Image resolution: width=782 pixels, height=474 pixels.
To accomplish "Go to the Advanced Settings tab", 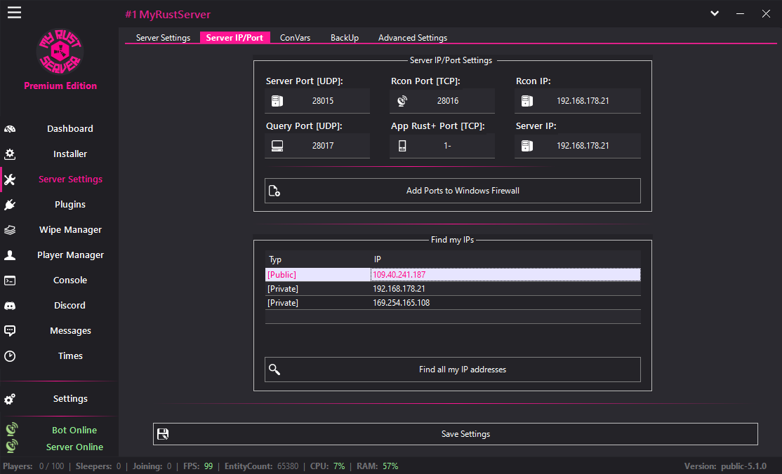I will click(x=413, y=38).
